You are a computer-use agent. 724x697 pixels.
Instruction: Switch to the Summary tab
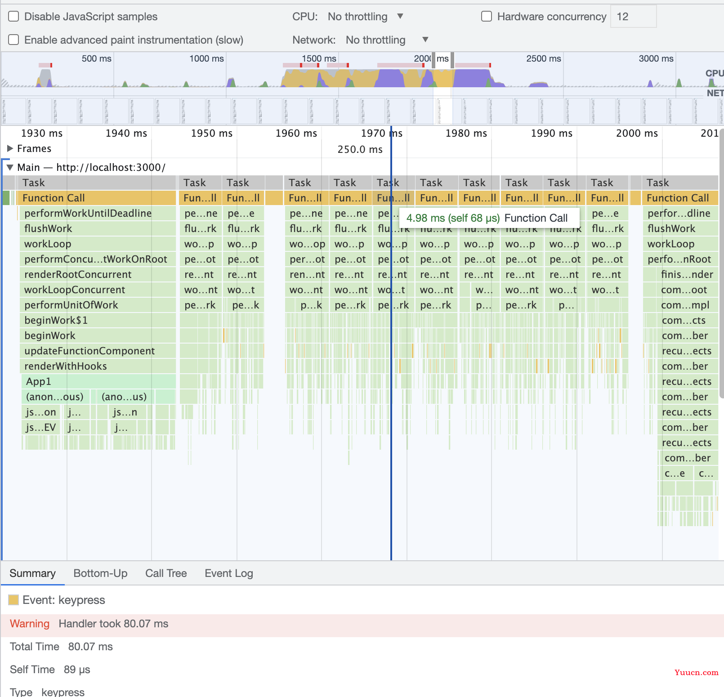[x=33, y=573]
